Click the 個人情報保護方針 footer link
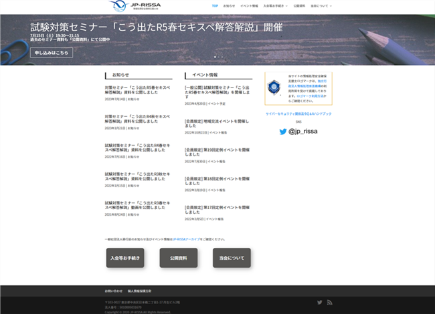Image resolution: width=435 pixels, height=314 pixels. coord(139,291)
